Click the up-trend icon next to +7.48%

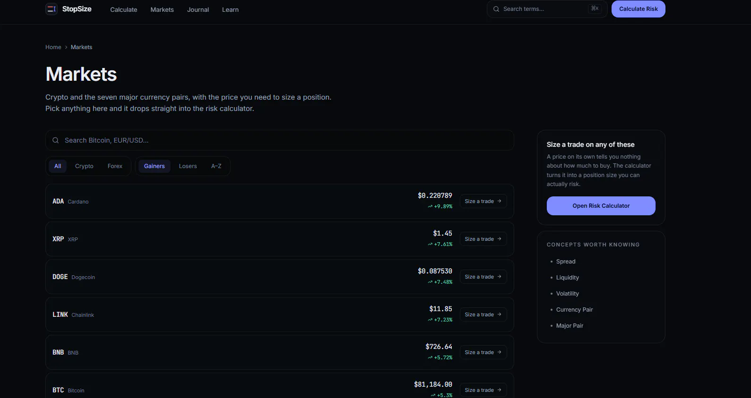pyautogui.click(x=430, y=282)
